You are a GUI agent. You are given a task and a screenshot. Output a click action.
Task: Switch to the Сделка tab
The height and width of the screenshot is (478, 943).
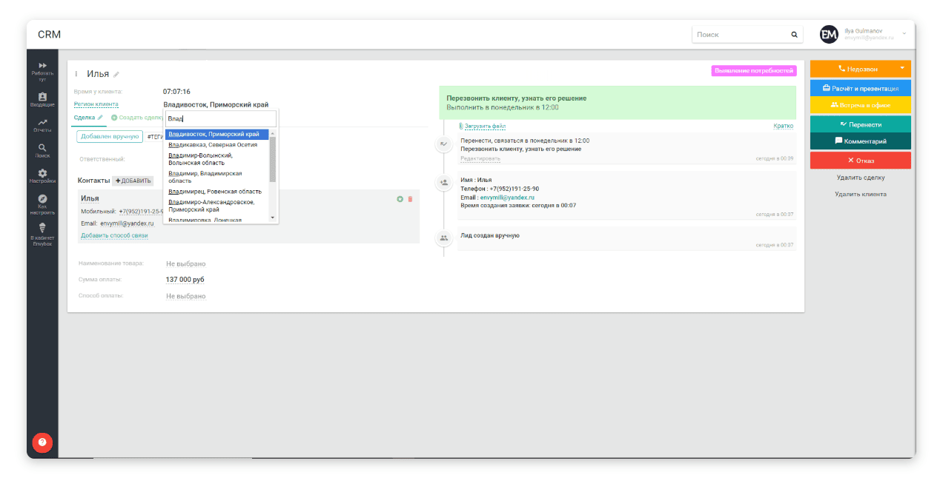pyautogui.click(x=85, y=118)
